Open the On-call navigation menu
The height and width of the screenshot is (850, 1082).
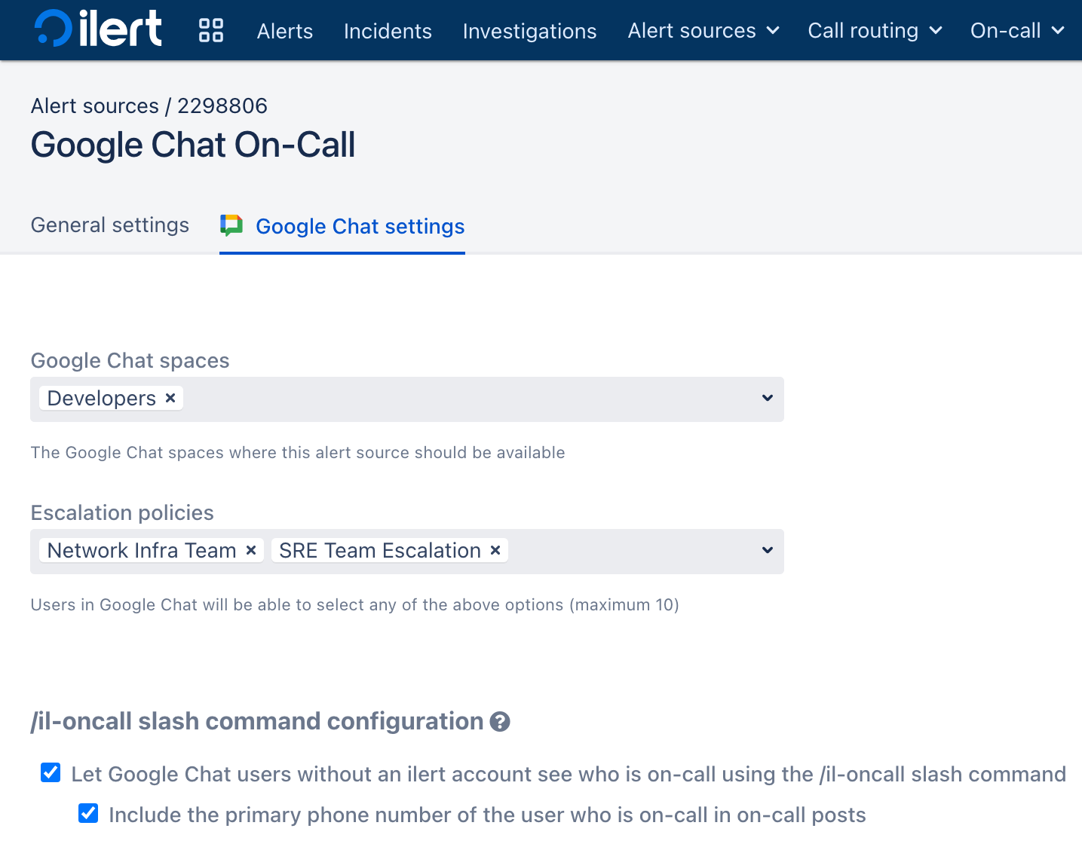pos(1016,31)
